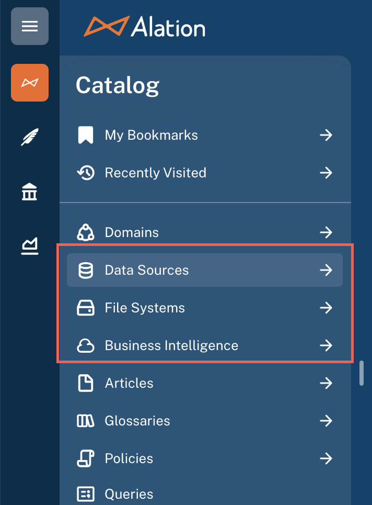372x505 pixels.
Task: Expand File Systems using its arrow
Action: tap(326, 308)
